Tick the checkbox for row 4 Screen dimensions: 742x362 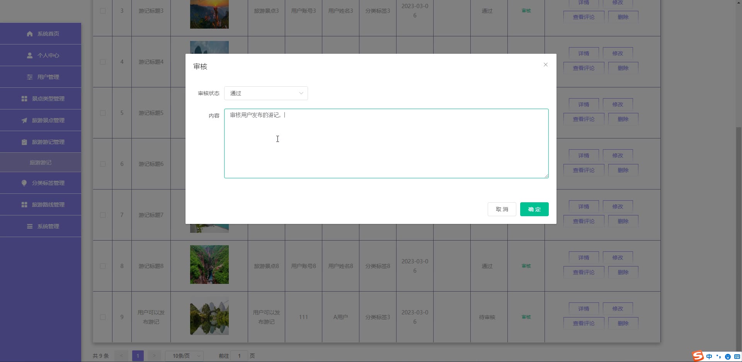[x=103, y=62]
